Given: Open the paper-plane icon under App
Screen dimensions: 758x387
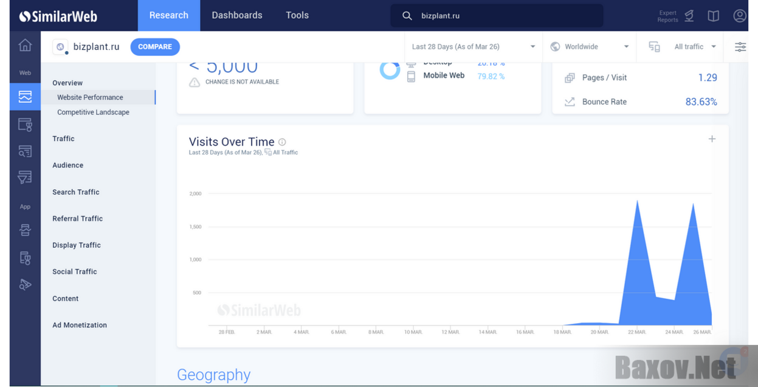Looking at the screenshot, I should (25, 284).
